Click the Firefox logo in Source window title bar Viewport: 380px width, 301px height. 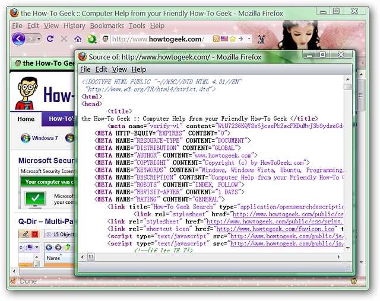(x=83, y=57)
